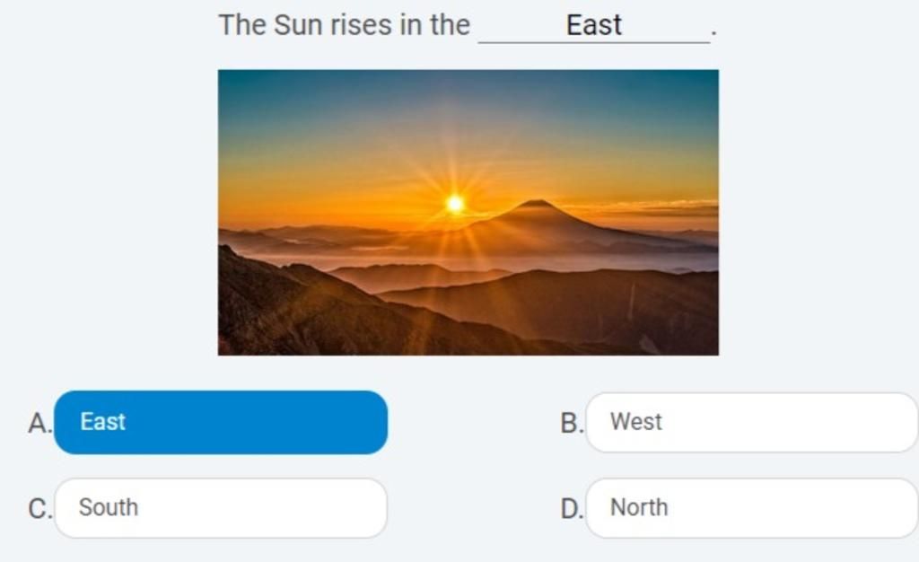Click the blue sky area of photo
The image size is (919, 562).
tap(468, 93)
